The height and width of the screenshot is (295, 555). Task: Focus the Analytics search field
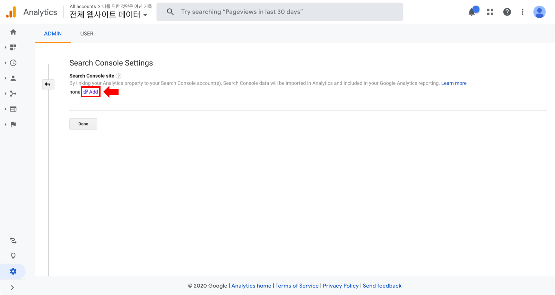[280, 12]
